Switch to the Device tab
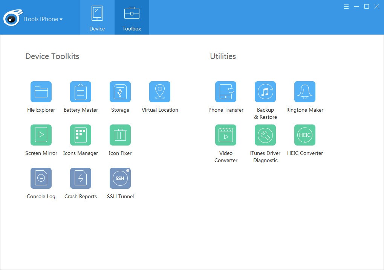Screen dimensions: 384x270 (x=97, y=17)
